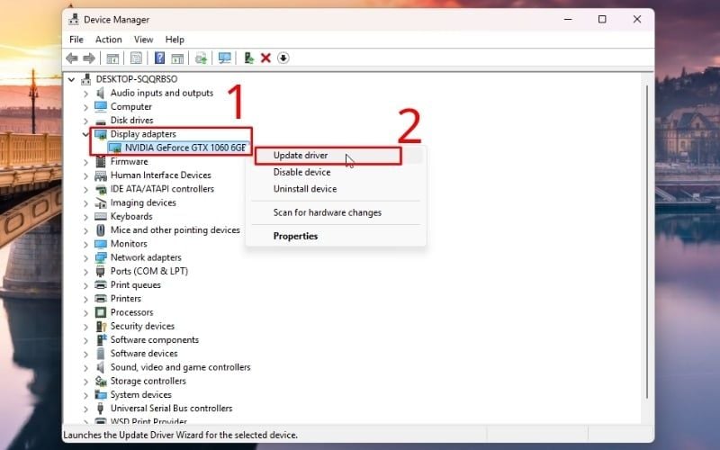Click the Security devices key icon
The image size is (720, 450).
click(101, 326)
